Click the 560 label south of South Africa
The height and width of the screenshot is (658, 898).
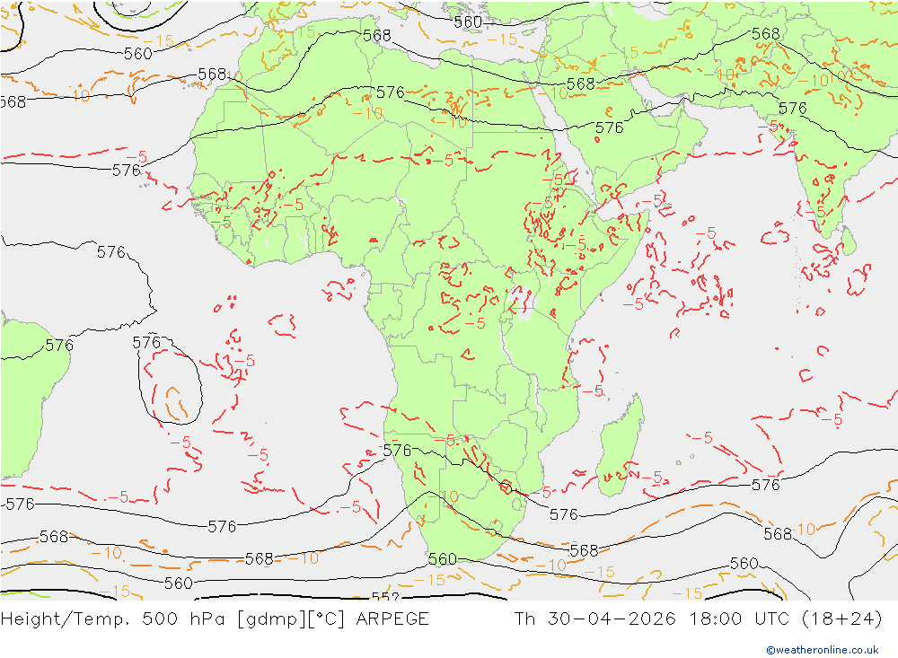(x=443, y=559)
